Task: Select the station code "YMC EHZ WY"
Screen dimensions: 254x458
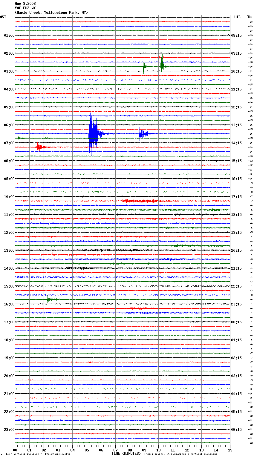Action: pos(25,8)
